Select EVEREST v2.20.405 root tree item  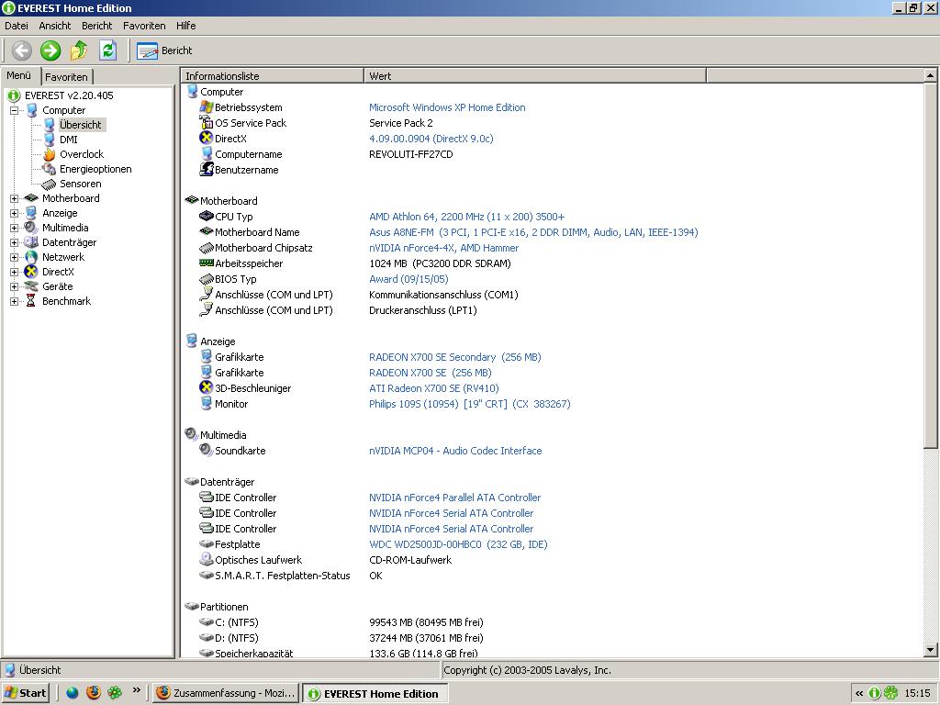69,95
